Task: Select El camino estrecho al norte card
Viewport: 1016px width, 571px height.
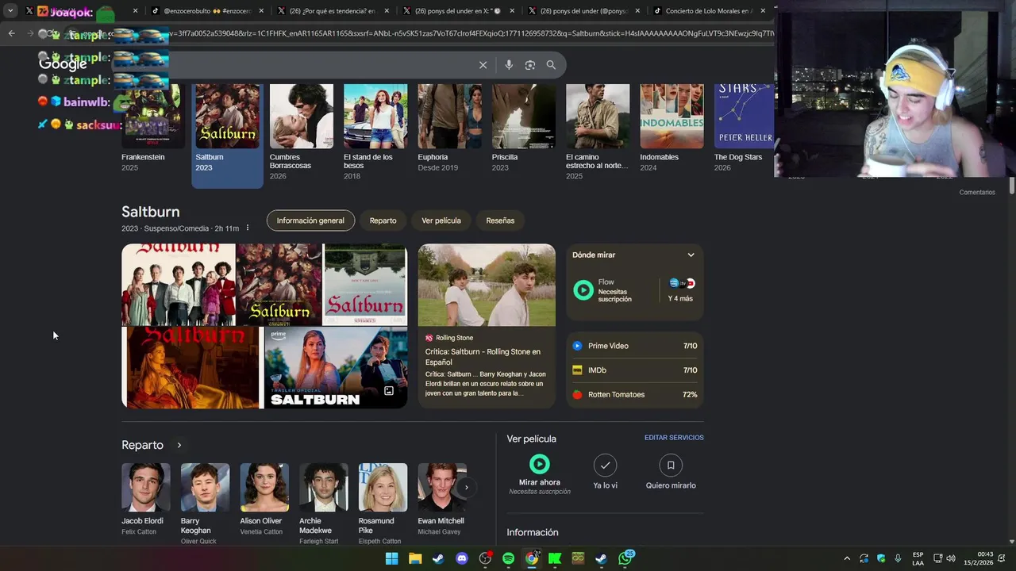Action: (x=598, y=132)
